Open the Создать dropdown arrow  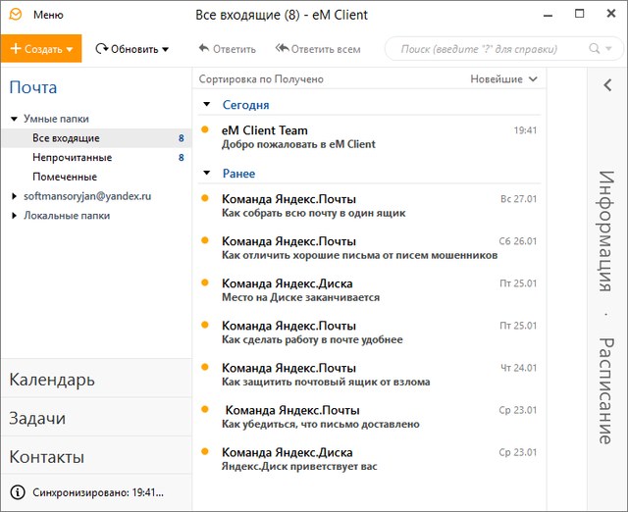[70, 49]
